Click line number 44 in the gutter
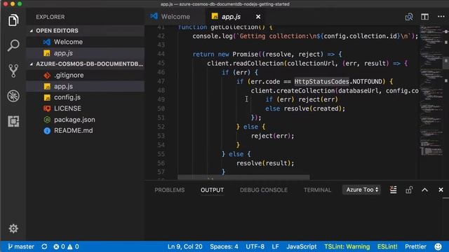 161,54
